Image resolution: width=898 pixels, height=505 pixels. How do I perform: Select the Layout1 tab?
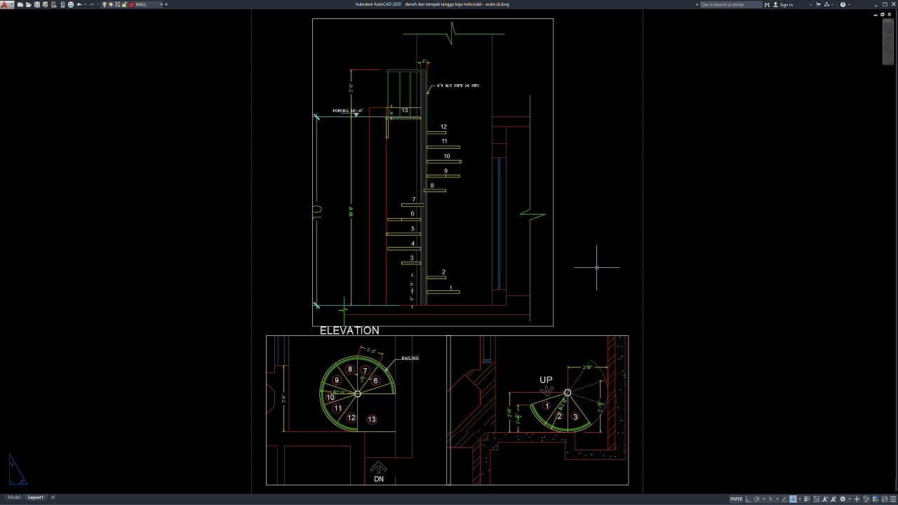pyautogui.click(x=35, y=497)
